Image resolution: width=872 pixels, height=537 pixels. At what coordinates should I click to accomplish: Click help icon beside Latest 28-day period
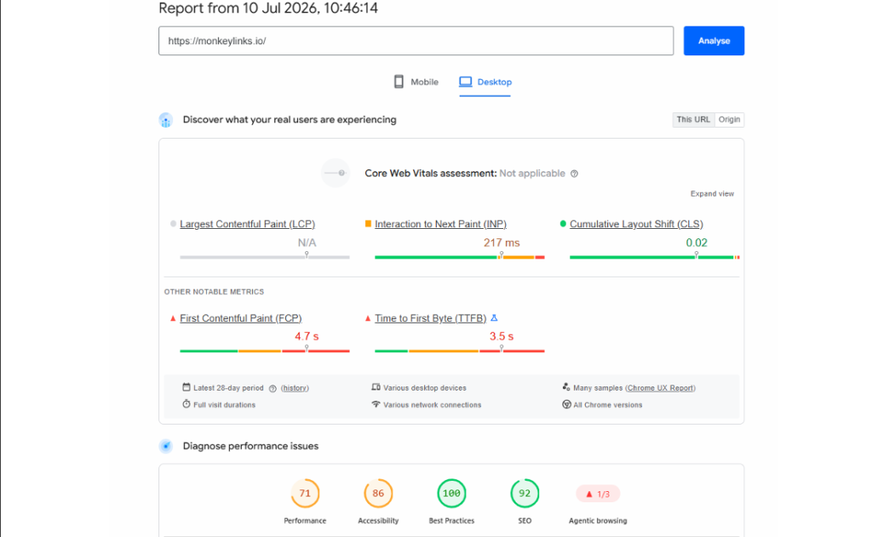point(272,389)
